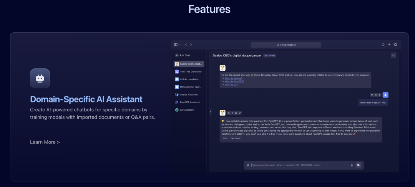Click the What does FastGPT do? bubble
This screenshot has width=415, height=187.
click(x=373, y=103)
